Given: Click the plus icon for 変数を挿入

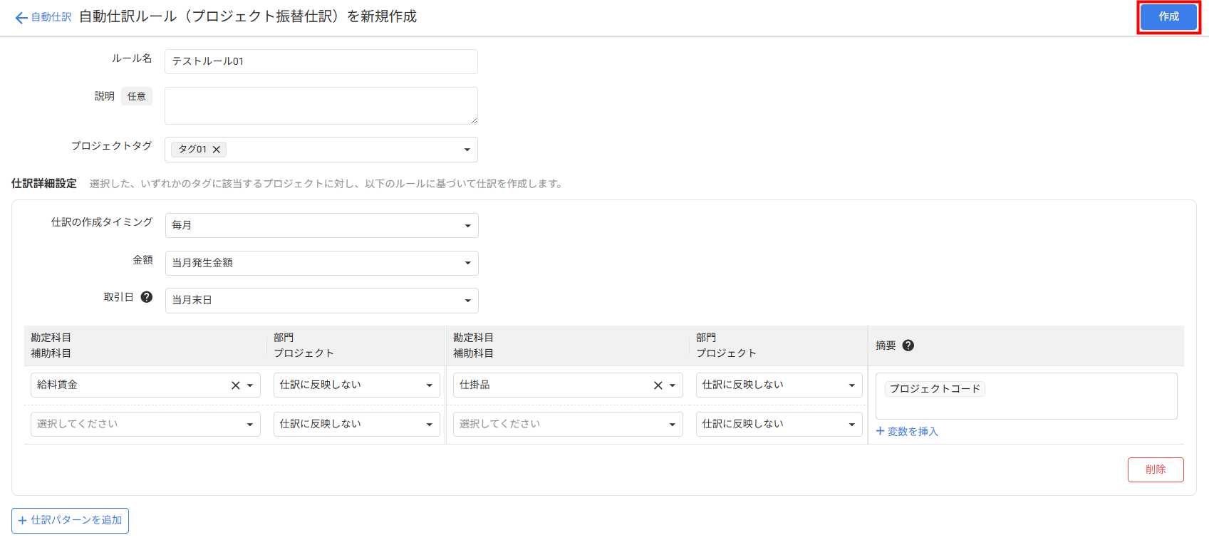Looking at the screenshot, I should point(880,431).
